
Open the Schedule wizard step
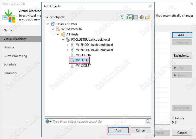pyautogui.click(x=10, y=64)
